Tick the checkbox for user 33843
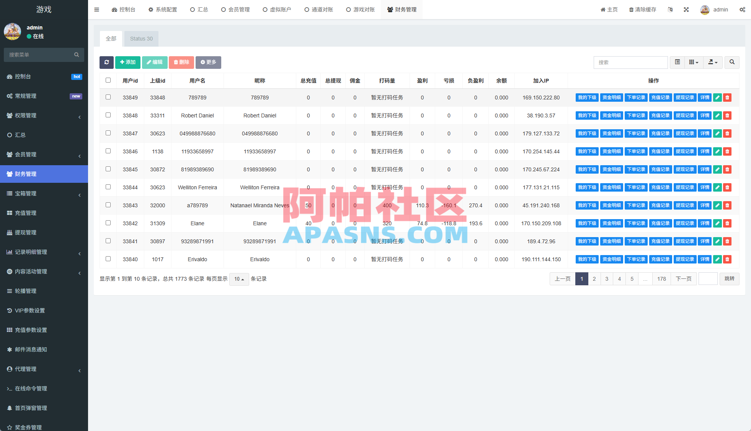Screen dimensions: 751x431 pyautogui.click(x=108, y=205)
